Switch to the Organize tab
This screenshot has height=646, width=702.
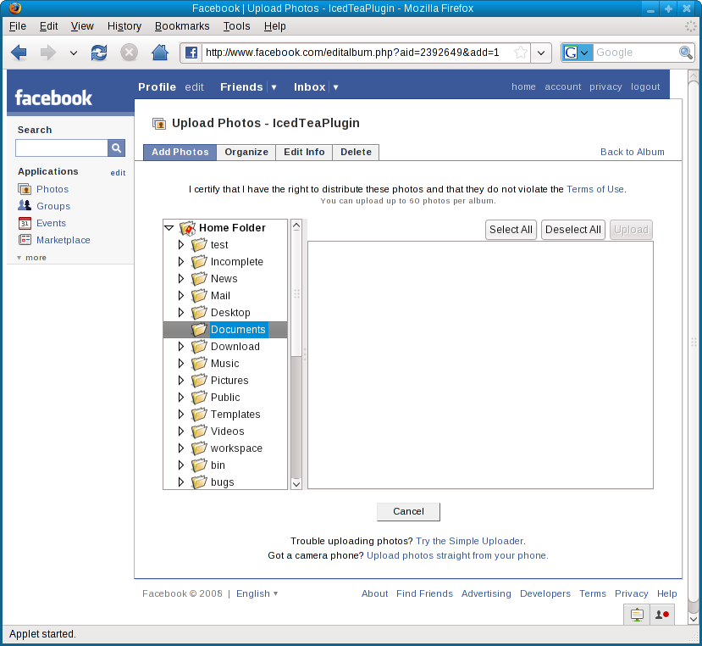[246, 152]
